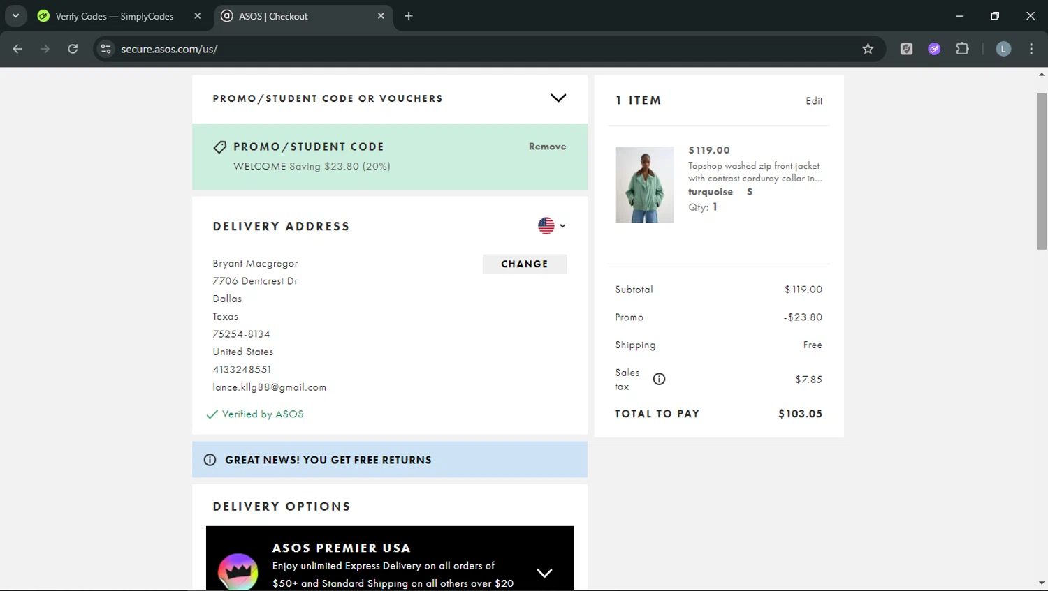Viewport: 1048px width, 591px height.
Task: Open the turquoise jacket product thumbnail
Action: coord(644,185)
